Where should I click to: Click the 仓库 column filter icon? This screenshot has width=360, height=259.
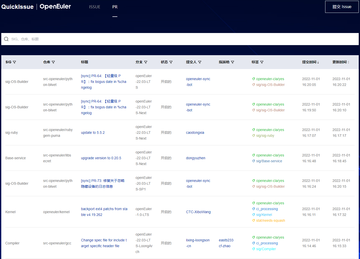click(53, 62)
